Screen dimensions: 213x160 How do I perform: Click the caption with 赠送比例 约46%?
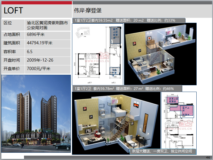(x=127, y=88)
